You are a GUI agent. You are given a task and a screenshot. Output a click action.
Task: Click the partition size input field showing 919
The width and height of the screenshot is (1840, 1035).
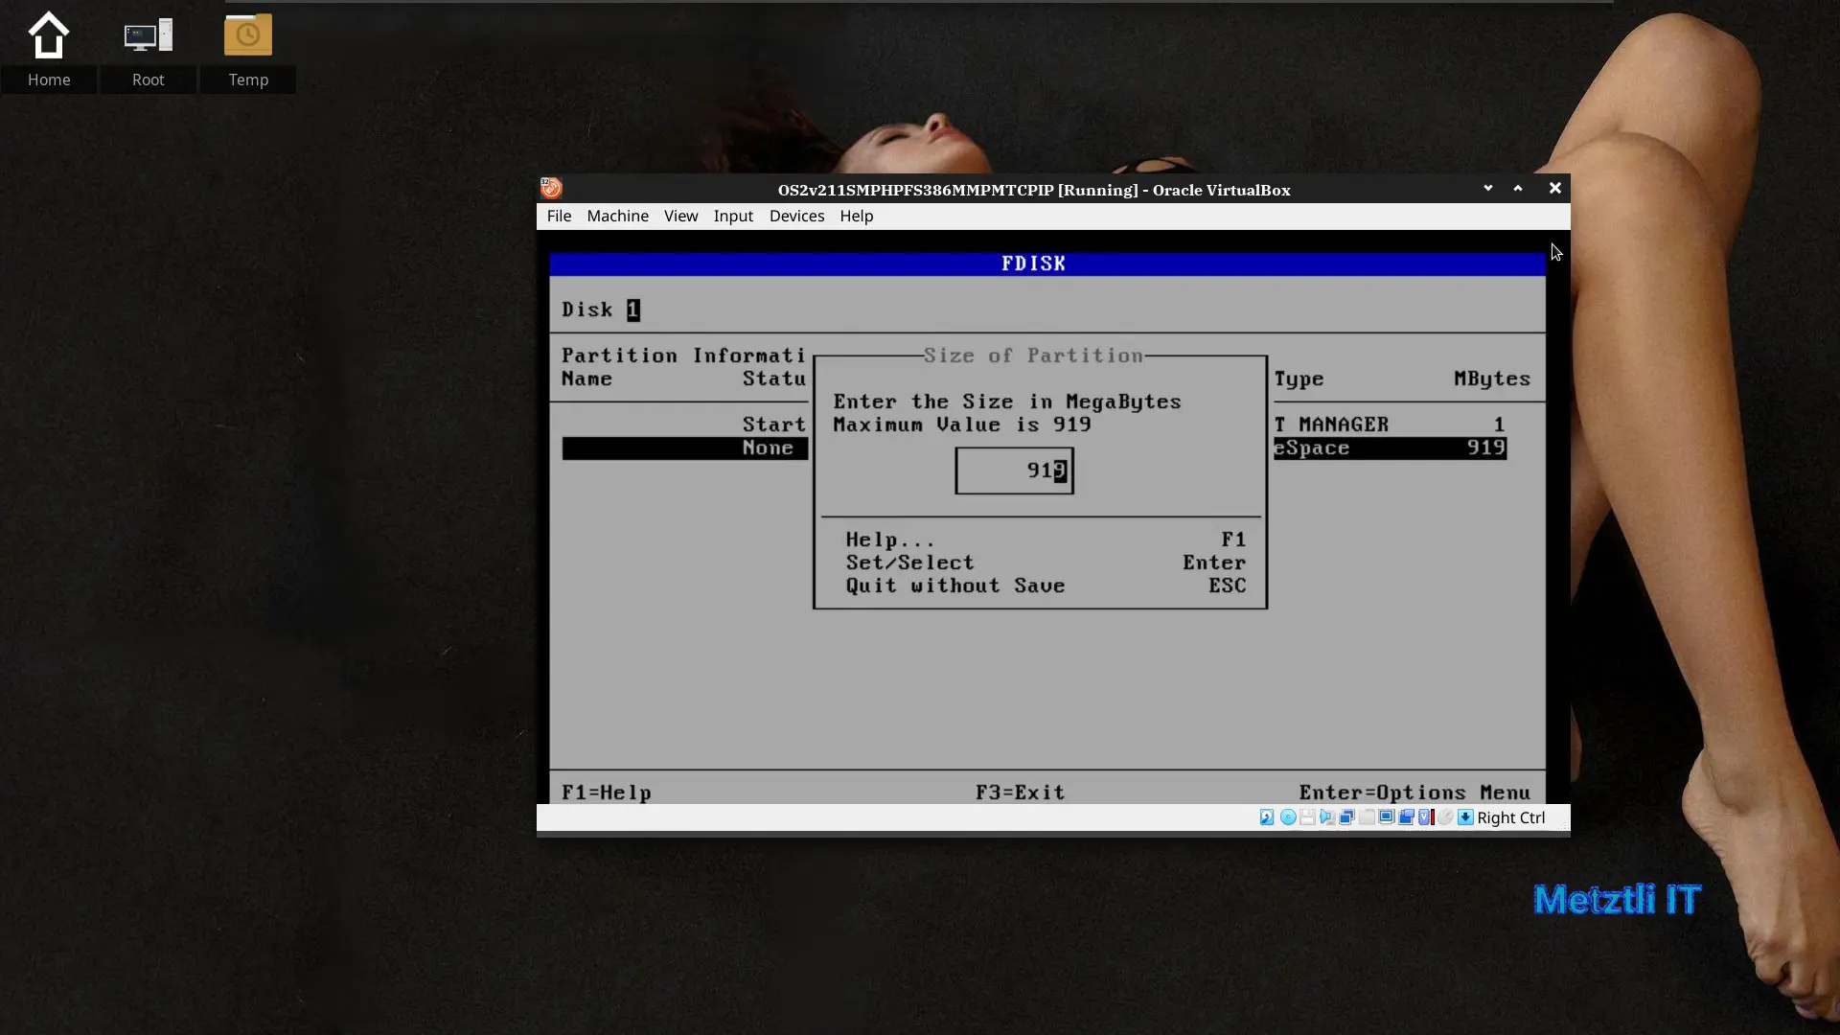tap(1014, 471)
